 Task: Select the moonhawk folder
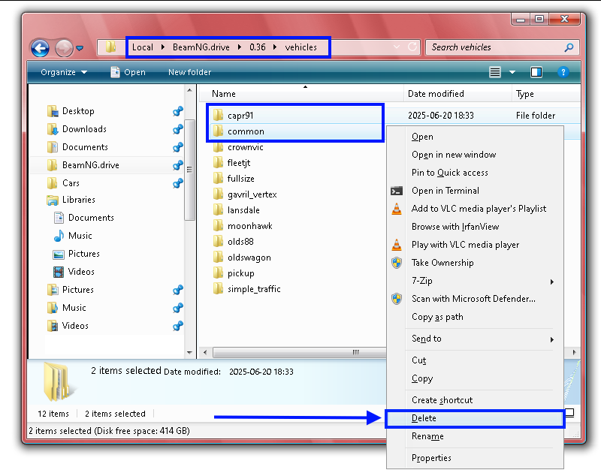coord(250,226)
